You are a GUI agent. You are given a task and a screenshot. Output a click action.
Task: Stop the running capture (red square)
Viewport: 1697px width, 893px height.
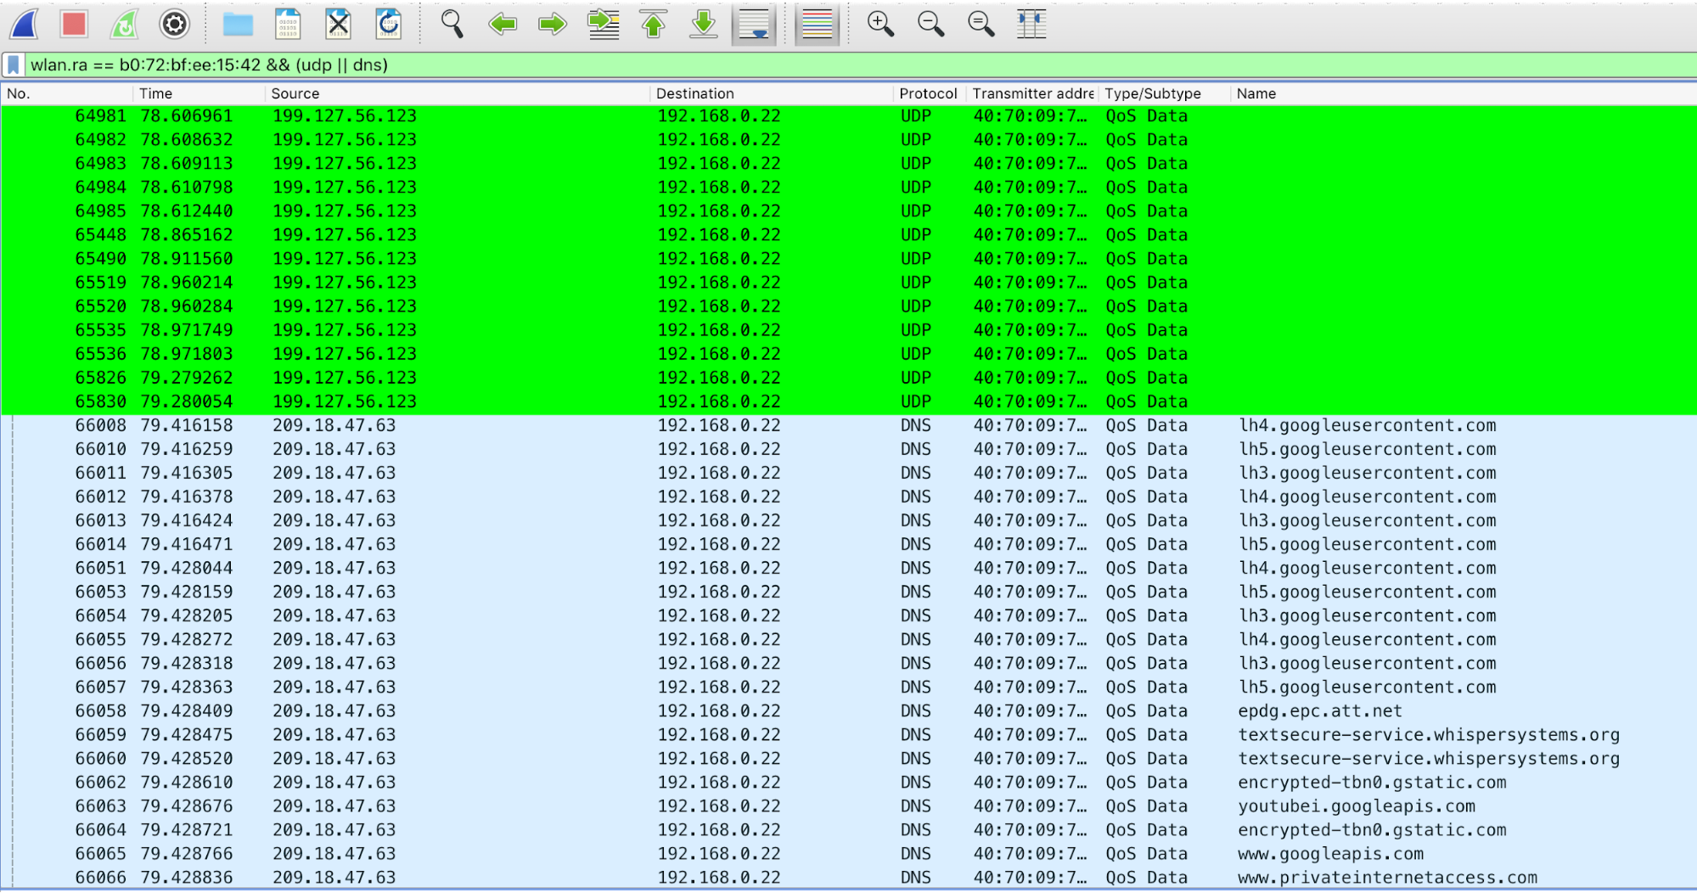click(x=74, y=25)
